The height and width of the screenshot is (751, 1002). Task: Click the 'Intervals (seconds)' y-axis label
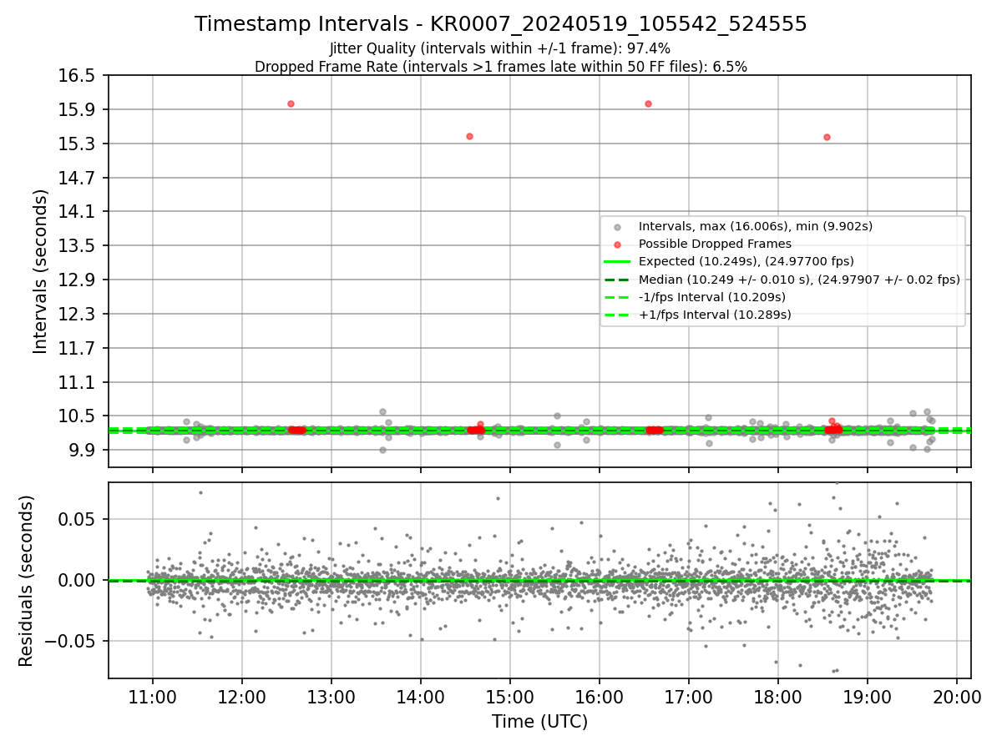point(40,271)
